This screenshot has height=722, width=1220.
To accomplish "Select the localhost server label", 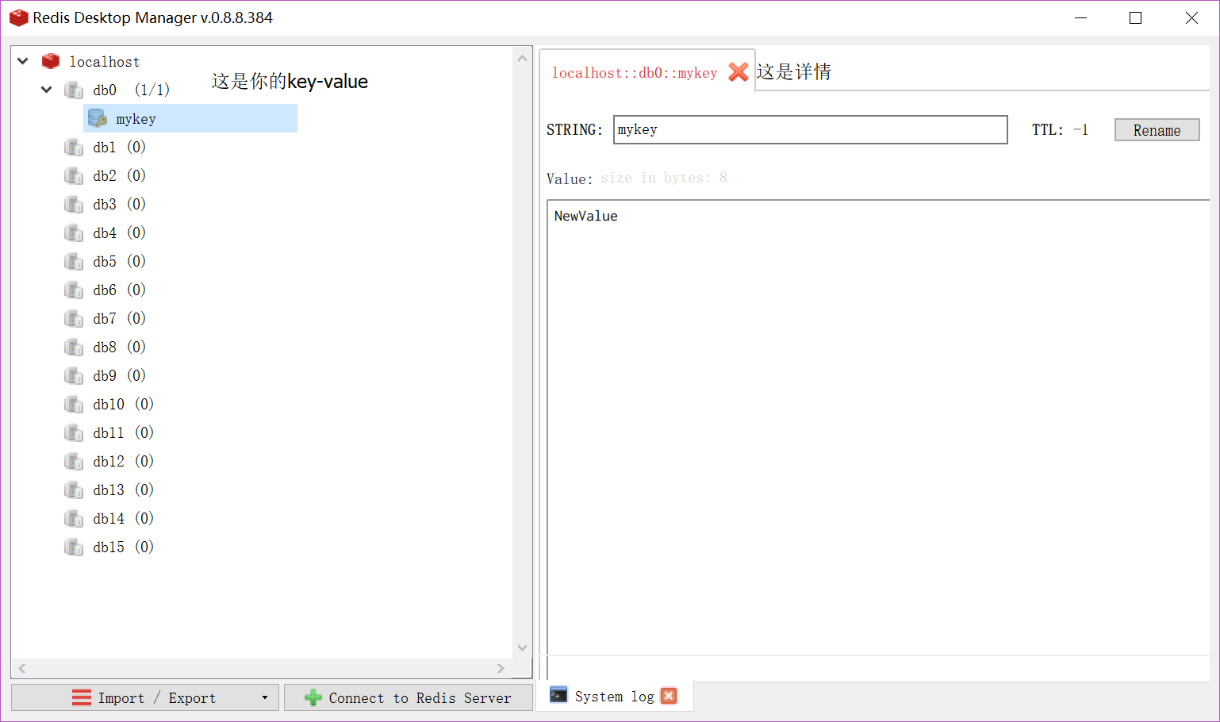I will click(x=104, y=62).
